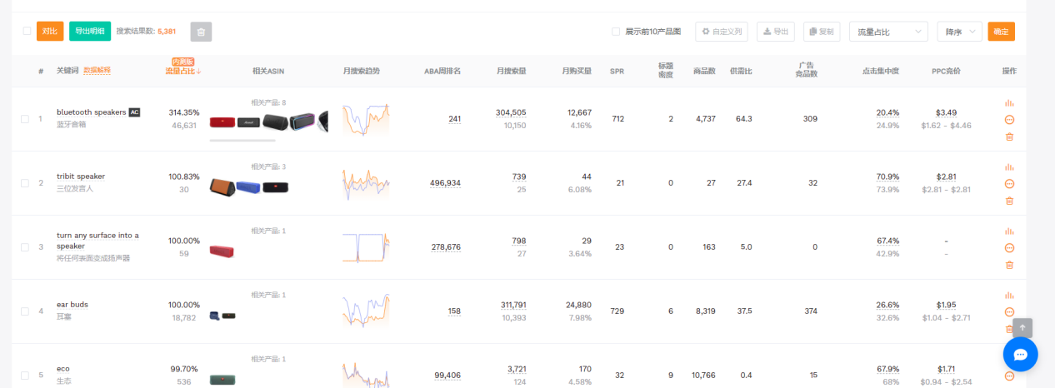Click the 月搜索量 column header
Image resolution: width=1055 pixels, height=388 pixels.
click(x=511, y=71)
